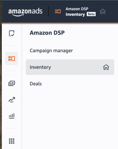
Task: Click the amazonads logo
Action: [x=25, y=12]
